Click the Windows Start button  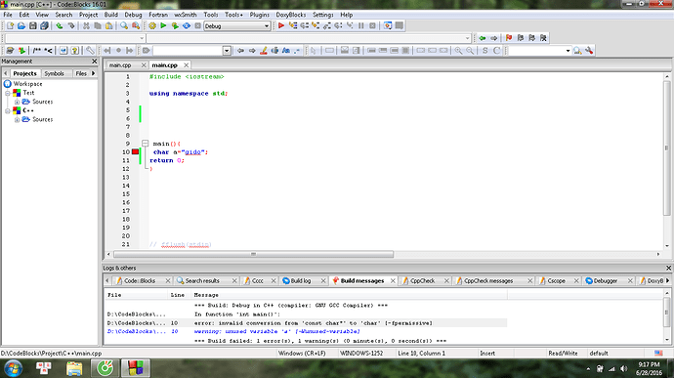tap(14, 368)
